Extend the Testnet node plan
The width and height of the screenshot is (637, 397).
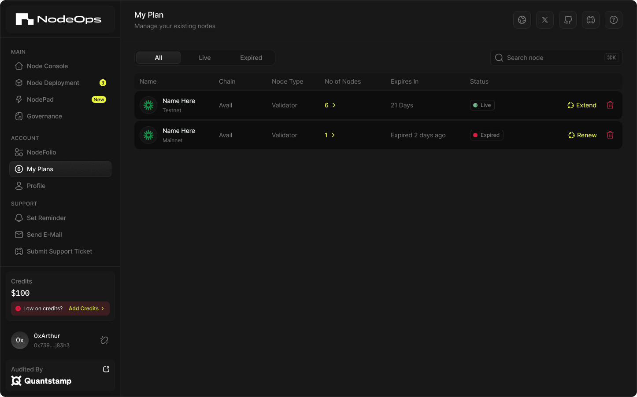point(582,105)
